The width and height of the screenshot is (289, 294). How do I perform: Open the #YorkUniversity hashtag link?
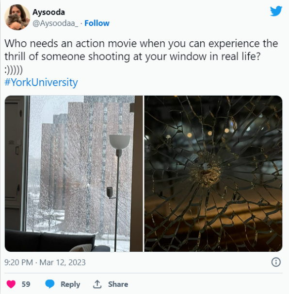(41, 82)
